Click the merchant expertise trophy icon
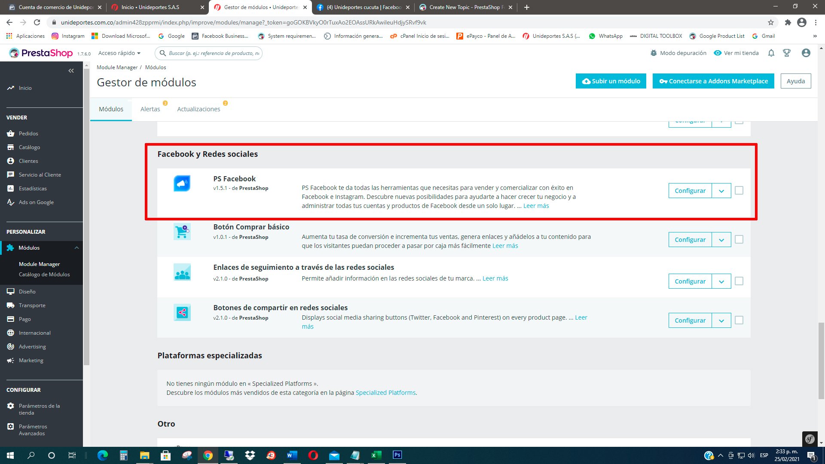825x464 pixels. [787, 53]
